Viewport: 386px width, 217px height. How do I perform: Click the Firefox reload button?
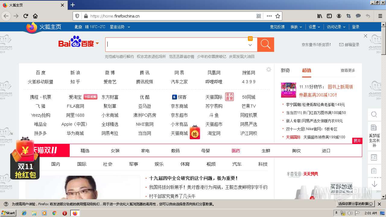coord(26,16)
